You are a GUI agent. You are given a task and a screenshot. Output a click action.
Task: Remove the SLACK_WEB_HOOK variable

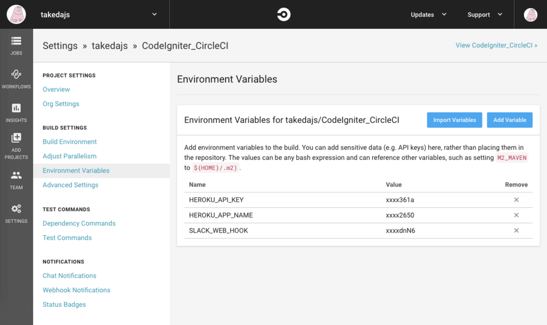pos(517,230)
